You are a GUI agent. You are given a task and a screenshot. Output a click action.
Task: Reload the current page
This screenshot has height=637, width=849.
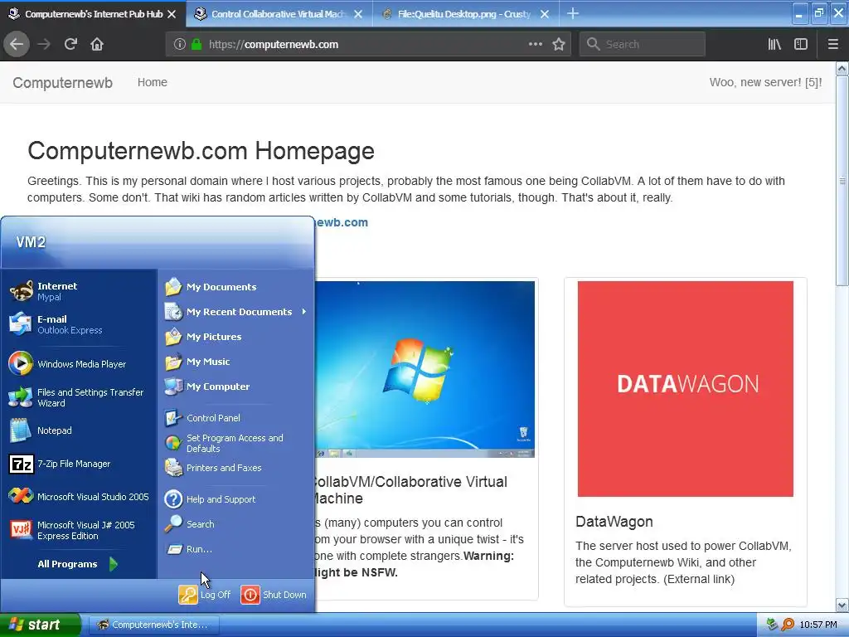click(x=70, y=45)
